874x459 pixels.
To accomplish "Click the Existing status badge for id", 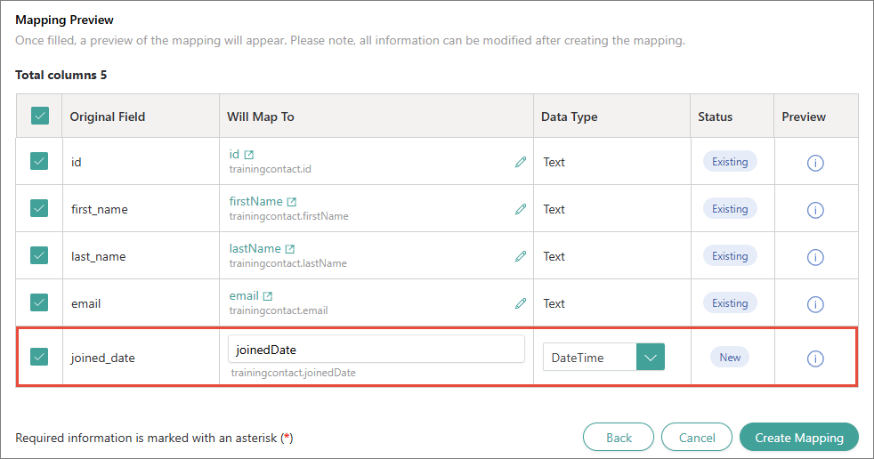I will coord(730,162).
